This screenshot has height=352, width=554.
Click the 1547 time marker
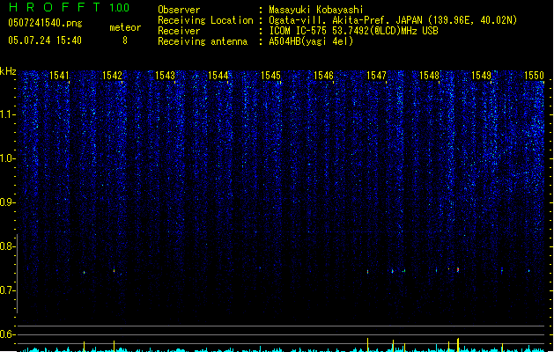coord(376,76)
